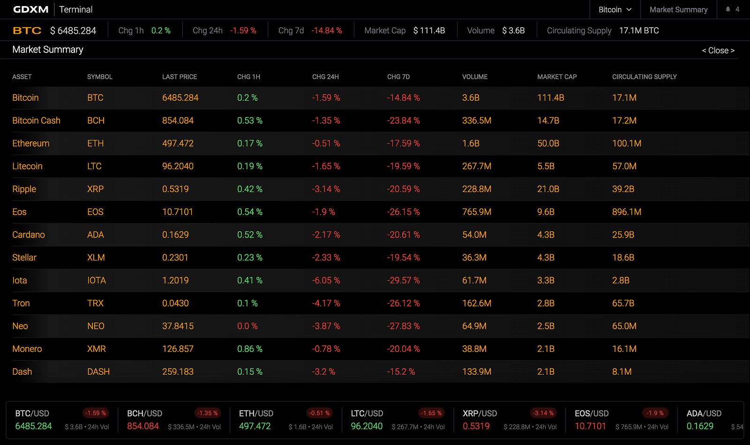Open the Bitcoin asset dropdown
The height and width of the screenshot is (445, 750).
(615, 9)
